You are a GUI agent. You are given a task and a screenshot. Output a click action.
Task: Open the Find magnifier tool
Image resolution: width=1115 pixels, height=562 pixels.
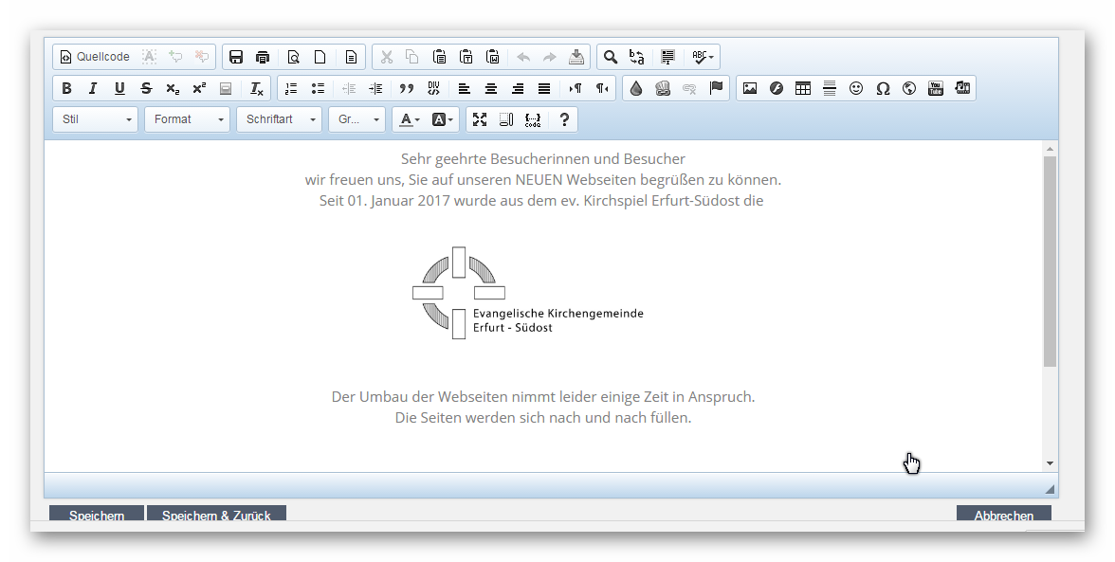[611, 57]
